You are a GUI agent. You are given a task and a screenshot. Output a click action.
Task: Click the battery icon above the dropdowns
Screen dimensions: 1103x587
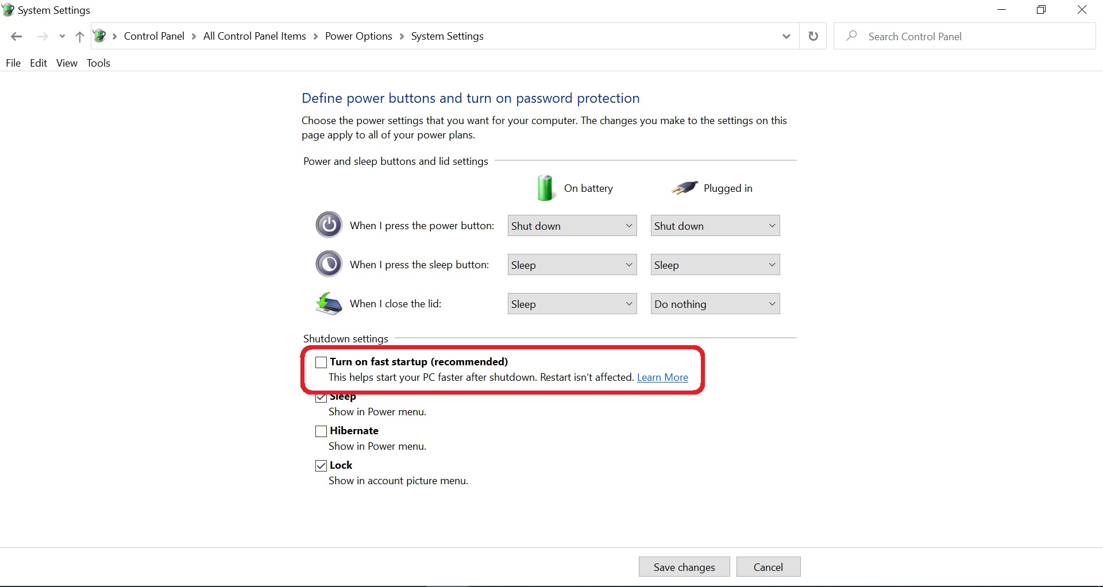(x=545, y=187)
